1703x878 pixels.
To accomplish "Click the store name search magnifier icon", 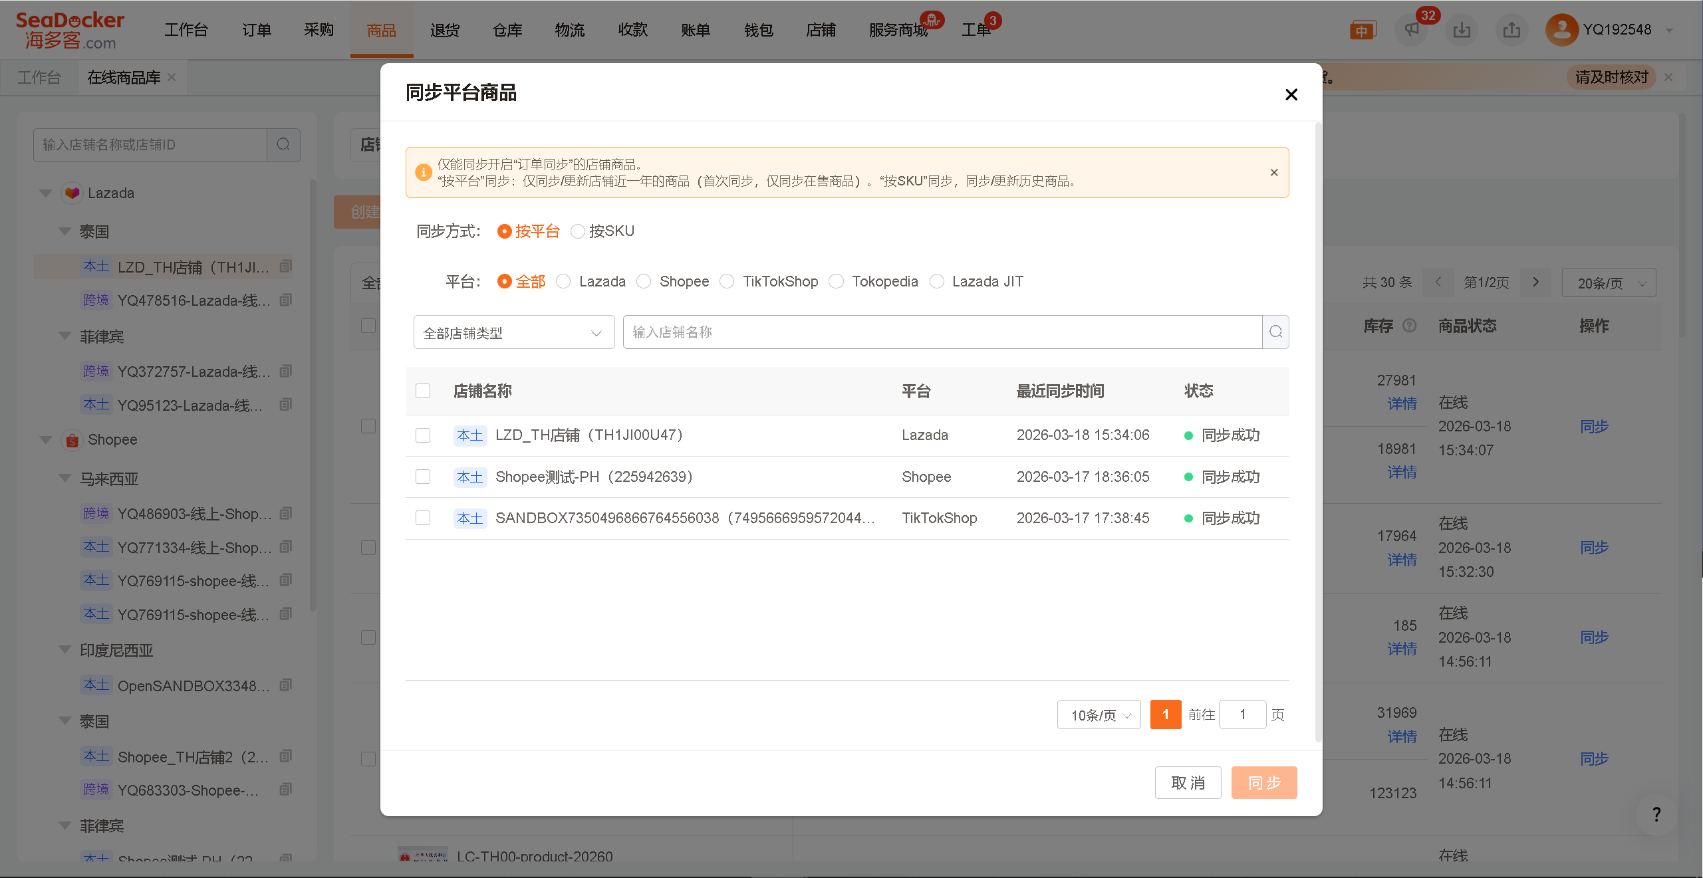I will click(1275, 332).
